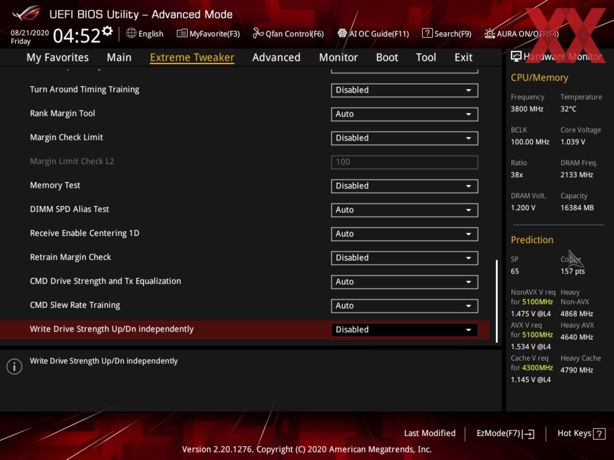Click the 04:52 clock display
This screenshot has width=614, height=460.
pos(77,36)
